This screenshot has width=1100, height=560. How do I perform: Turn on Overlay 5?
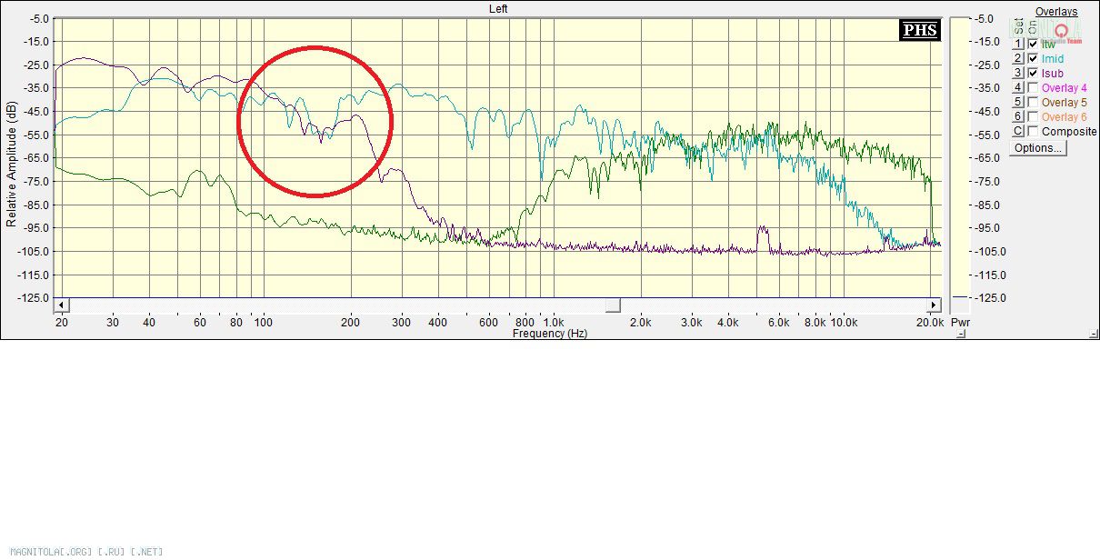tap(1033, 102)
